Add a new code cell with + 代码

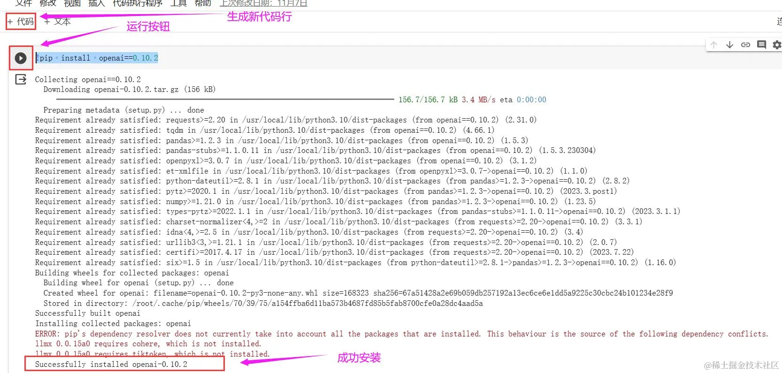(x=21, y=22)
